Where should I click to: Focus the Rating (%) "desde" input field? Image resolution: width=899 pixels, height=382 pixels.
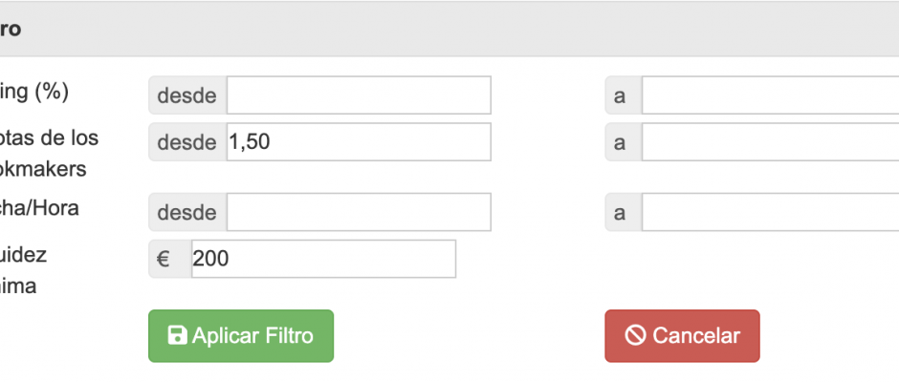pyautogui.click(x=359, y=95)
